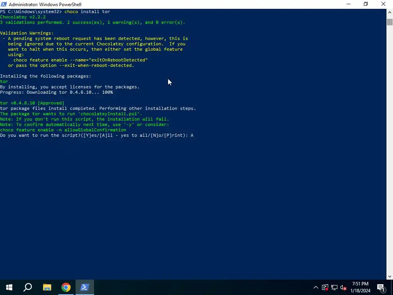Click the allowGlobalConfirmation command line

tap(63, 130)
